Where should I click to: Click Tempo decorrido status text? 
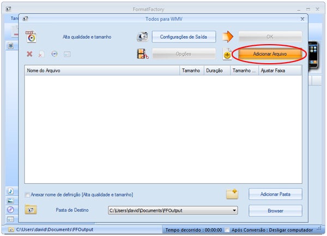pyautogui.click(x=193, y=230)
